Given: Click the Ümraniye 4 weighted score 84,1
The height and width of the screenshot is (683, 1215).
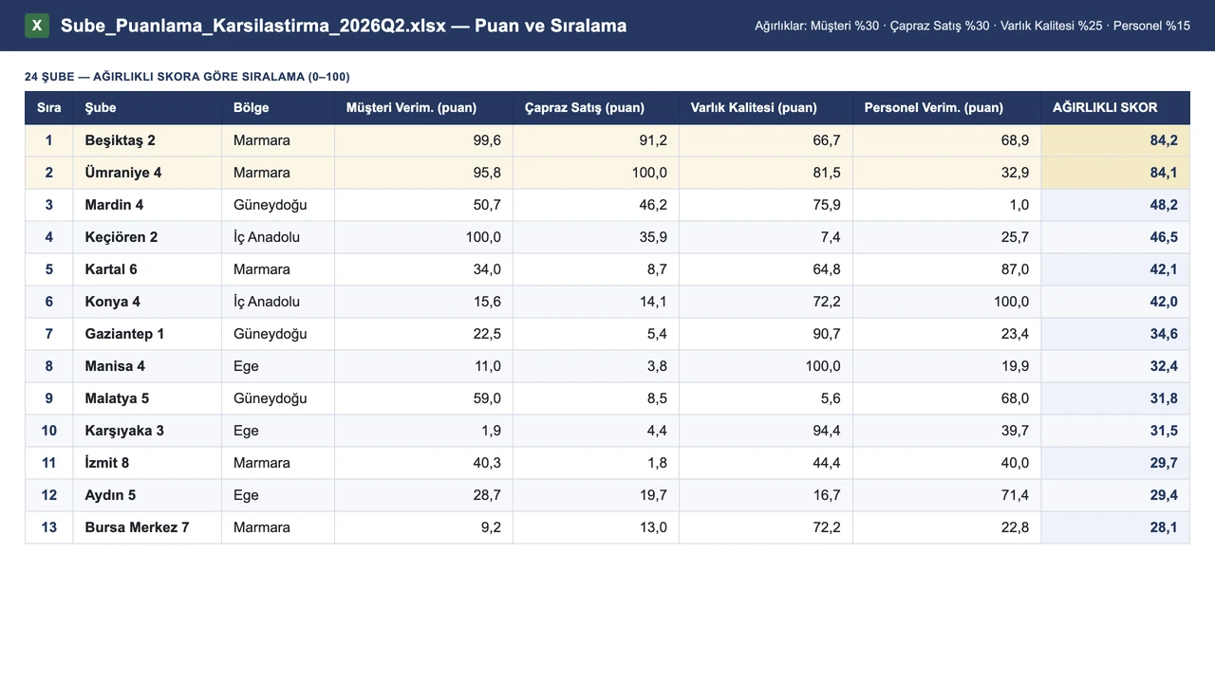Looking at the screenshot, I should 1115,173.
